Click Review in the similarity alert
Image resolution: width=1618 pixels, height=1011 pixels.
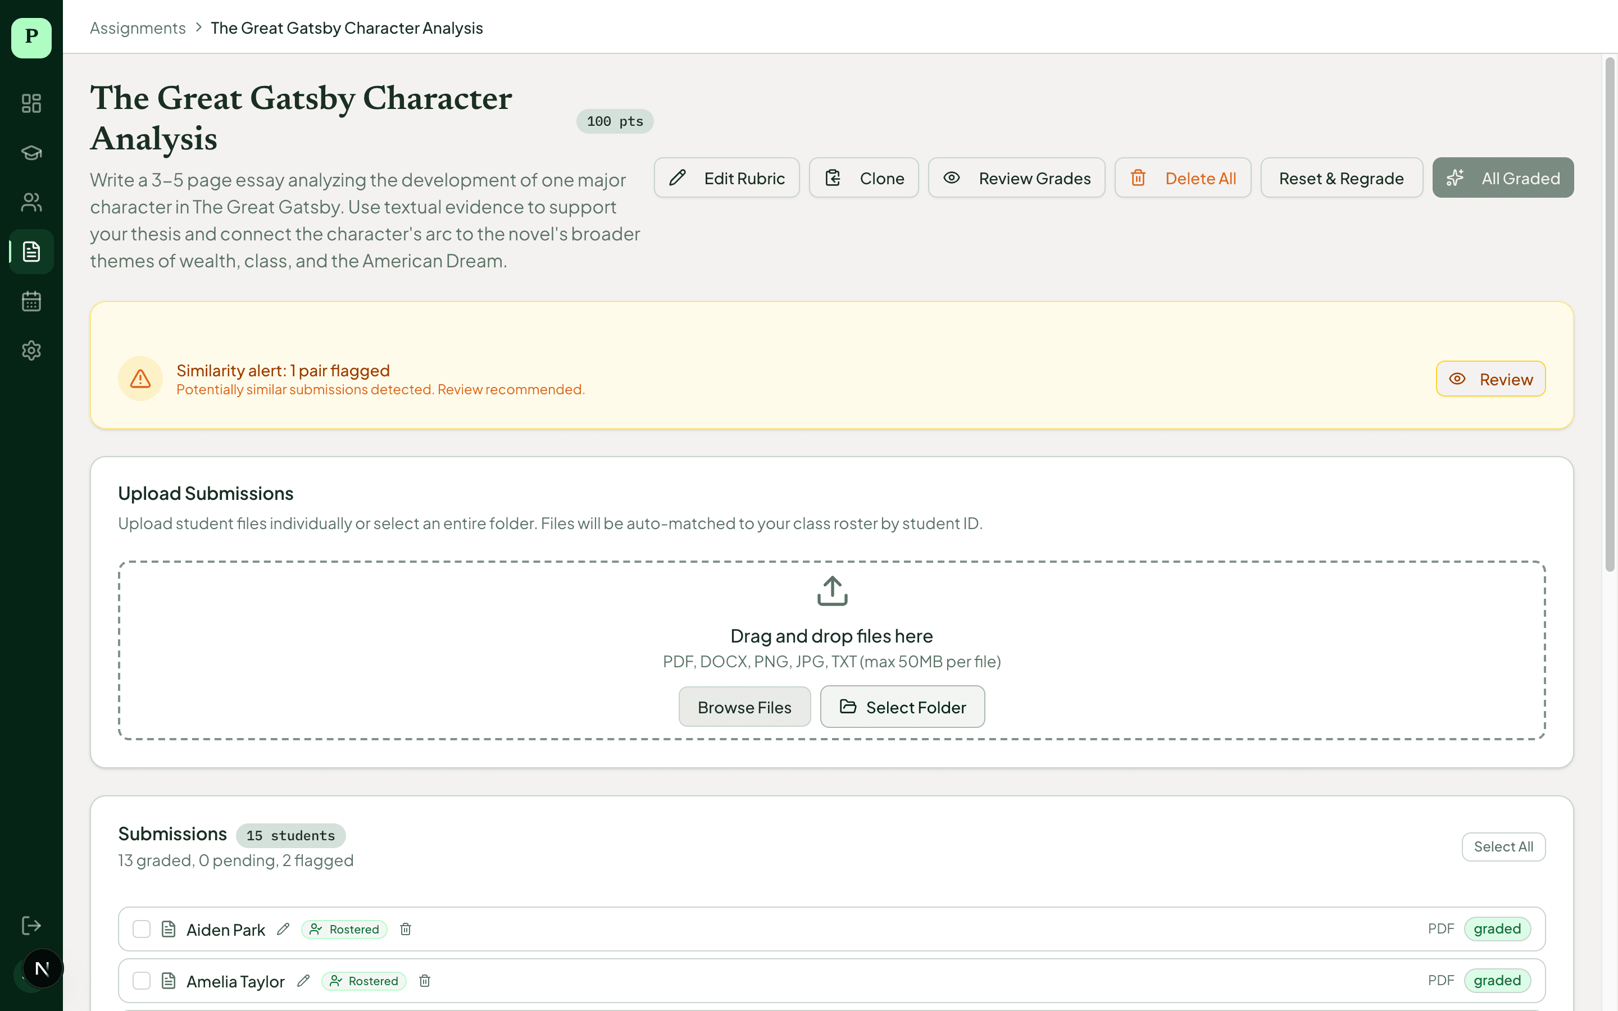(1490, 379)
